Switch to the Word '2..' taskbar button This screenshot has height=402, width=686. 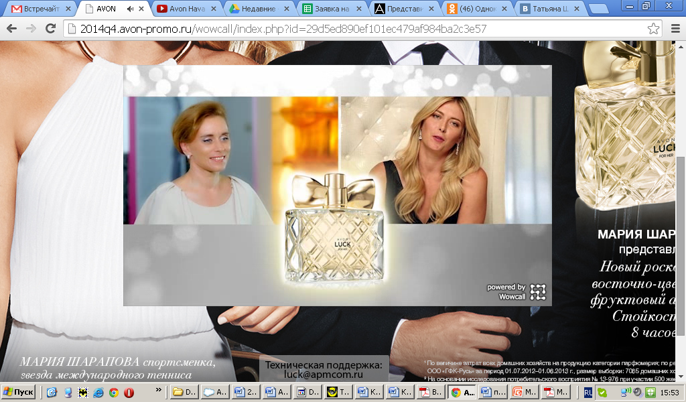tap(246, 393)
